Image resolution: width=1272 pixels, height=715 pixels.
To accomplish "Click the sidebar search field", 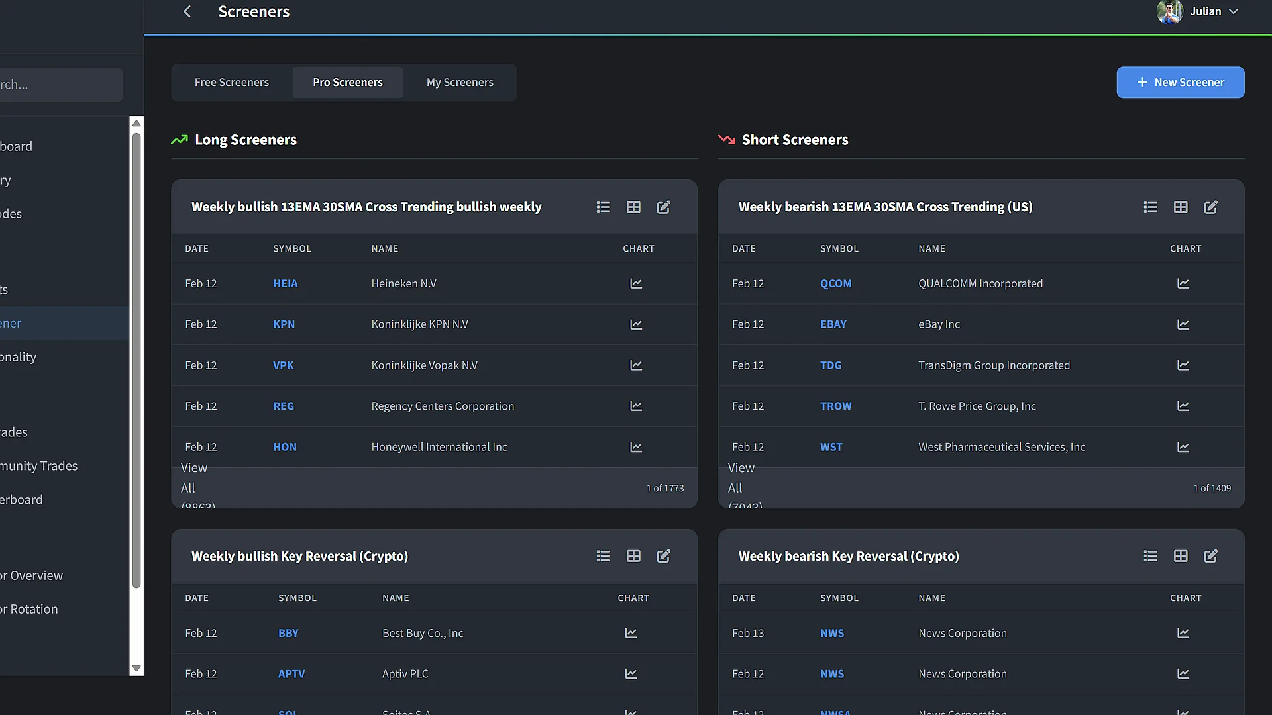I will 60,85.
